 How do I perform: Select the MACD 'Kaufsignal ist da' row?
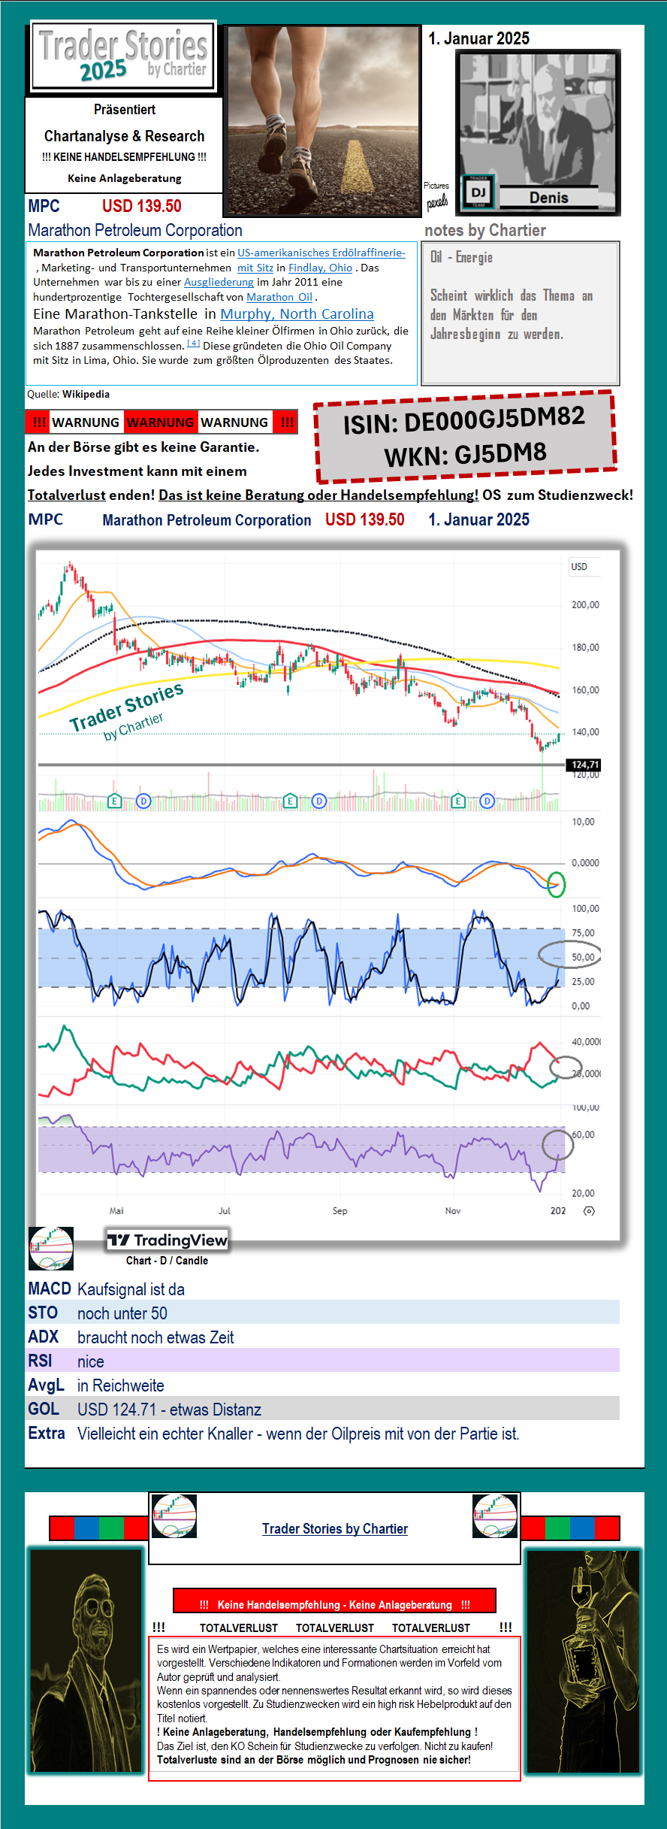323,1289
